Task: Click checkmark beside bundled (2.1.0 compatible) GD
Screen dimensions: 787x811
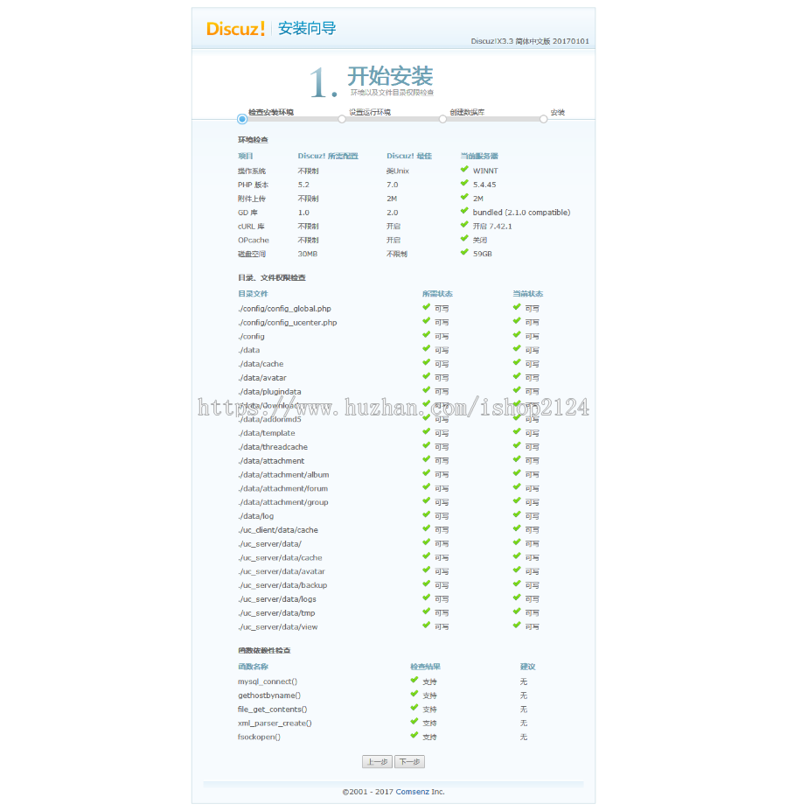Action: (x=464, y=212)
